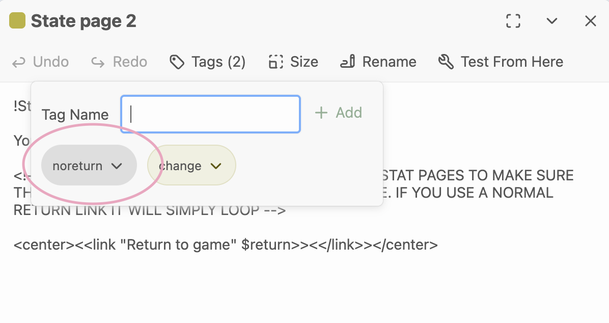Rename the passage via Rename button
This screenshot has width=609, height=323.
click(x=378, y=62)
